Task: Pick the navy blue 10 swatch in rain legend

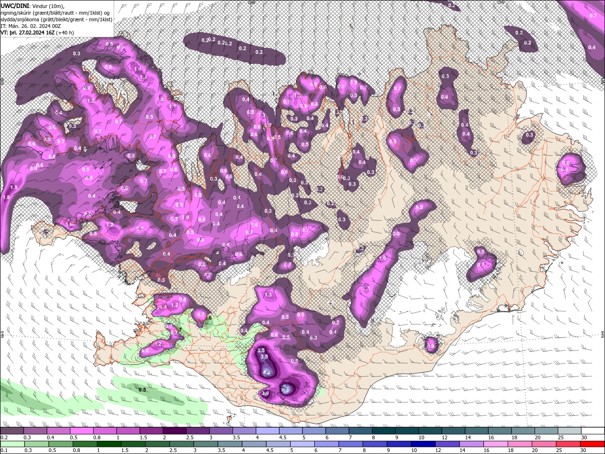Action: pyautogui.click(x=423, y=444)
